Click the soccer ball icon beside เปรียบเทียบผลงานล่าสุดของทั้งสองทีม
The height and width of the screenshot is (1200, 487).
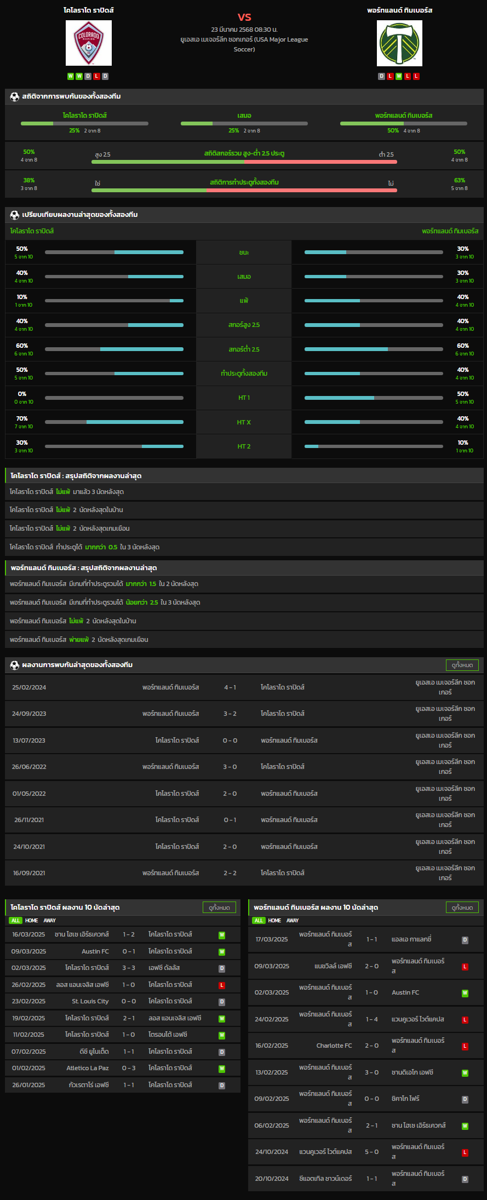(15, 215)
